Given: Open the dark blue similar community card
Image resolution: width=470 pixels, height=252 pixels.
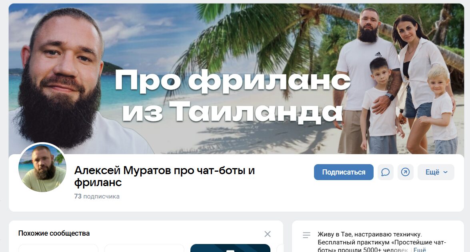Looking at the screenshot, I should [230, 248].
